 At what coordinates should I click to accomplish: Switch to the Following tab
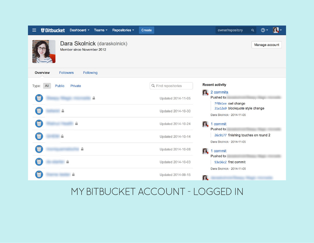[90, 73]
